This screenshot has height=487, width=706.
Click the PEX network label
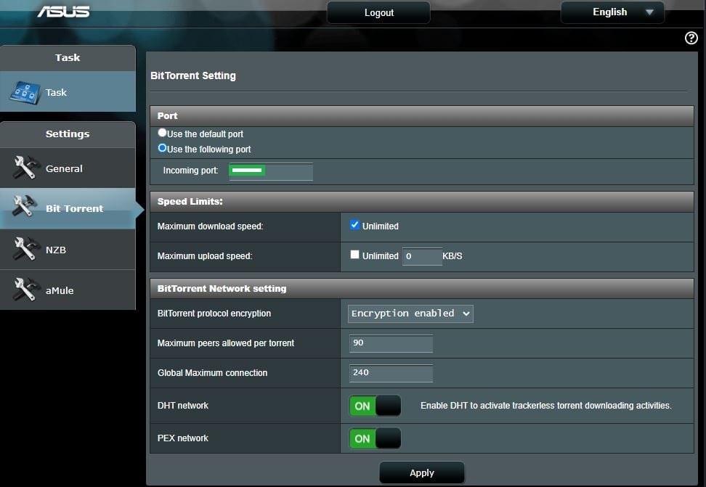coord(183,438)
